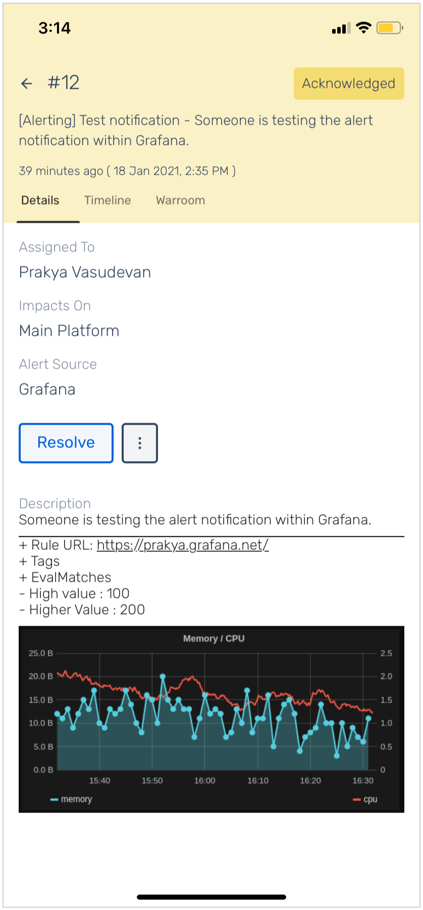Tap the Acknowledged status badge
The image size is (423, 910).
coord(349,83)
